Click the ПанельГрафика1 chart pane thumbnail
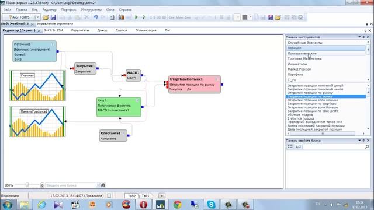 point(37,122)
